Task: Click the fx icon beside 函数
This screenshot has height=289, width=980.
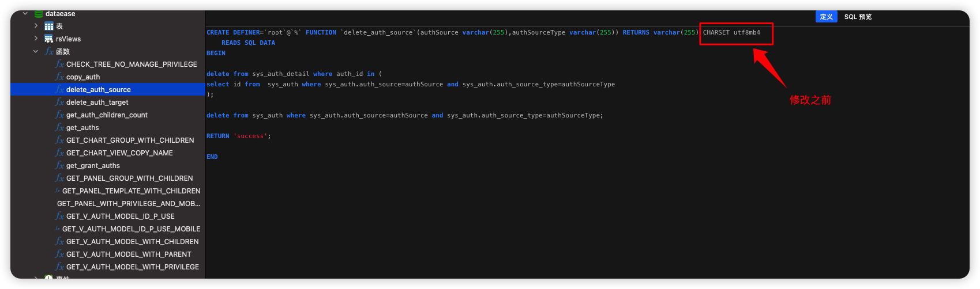Action: [x=49, y=52]
